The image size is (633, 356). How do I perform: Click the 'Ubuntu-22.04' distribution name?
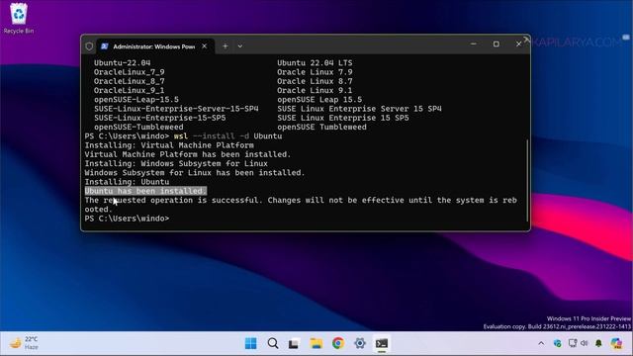click(122, 63)
